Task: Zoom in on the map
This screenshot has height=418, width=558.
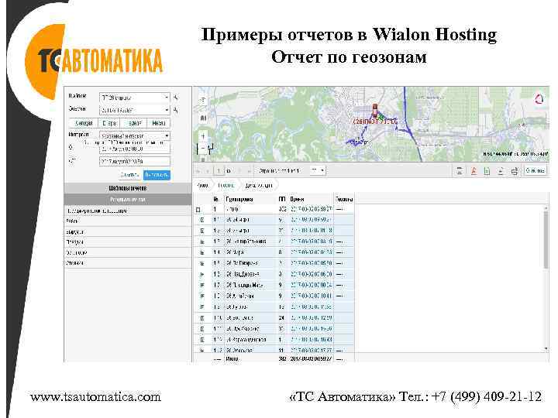Action: point(203,135)
